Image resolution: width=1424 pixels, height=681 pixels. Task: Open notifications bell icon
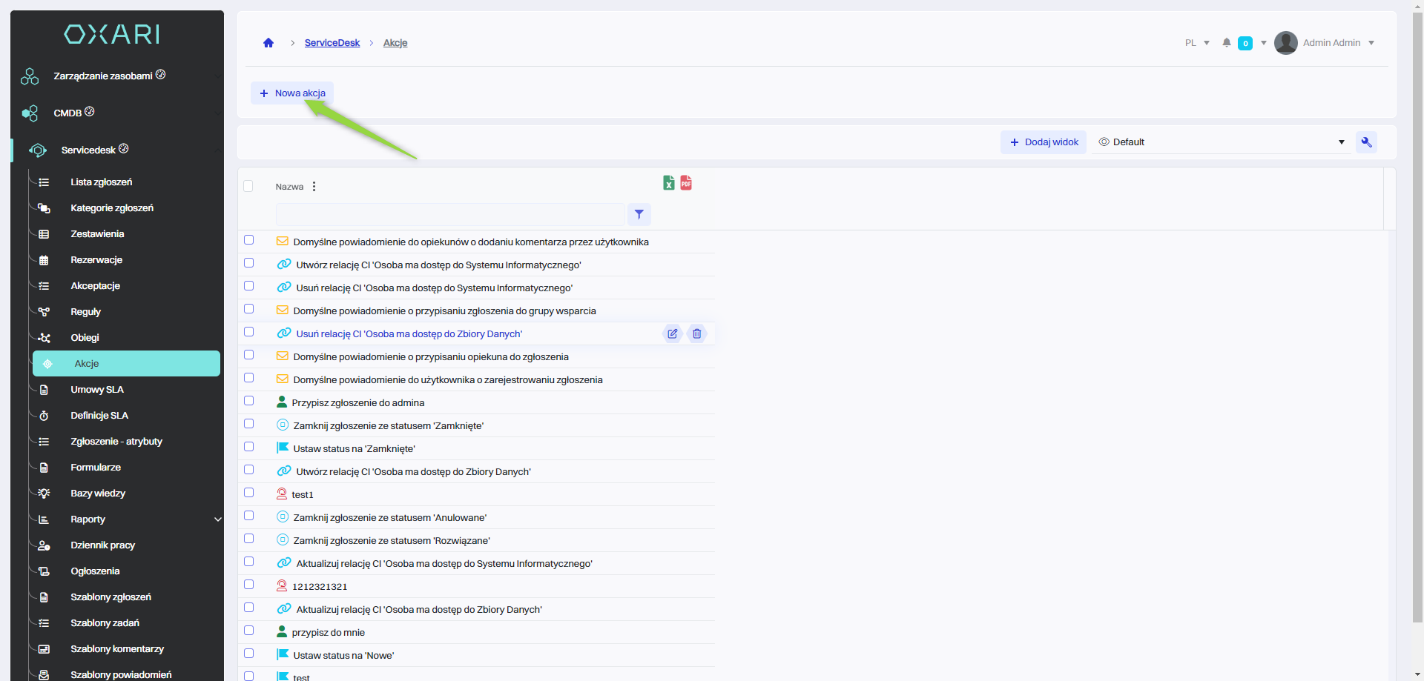pos(1227,43)
